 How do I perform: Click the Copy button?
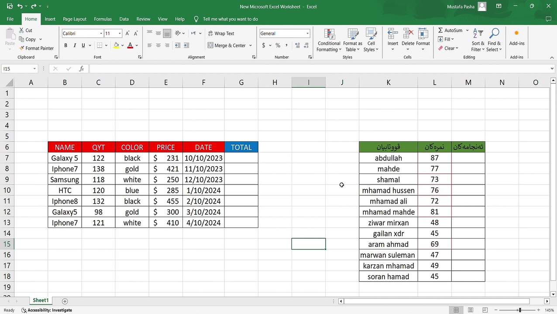(x=28, y=39)
